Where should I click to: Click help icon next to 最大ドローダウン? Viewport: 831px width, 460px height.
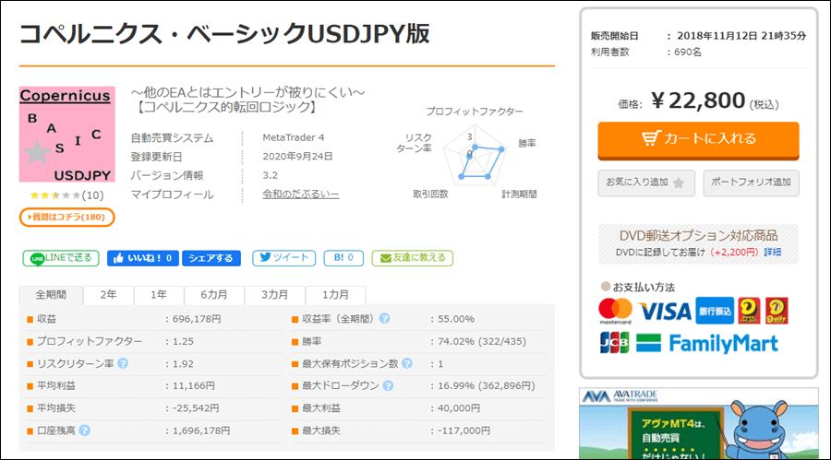coord(388,386)
